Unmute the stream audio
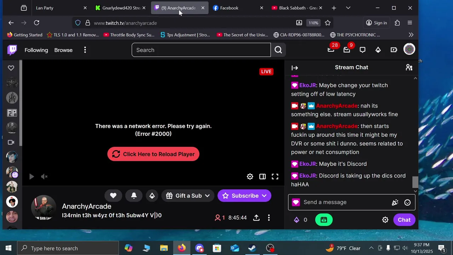 pos(44,176)
